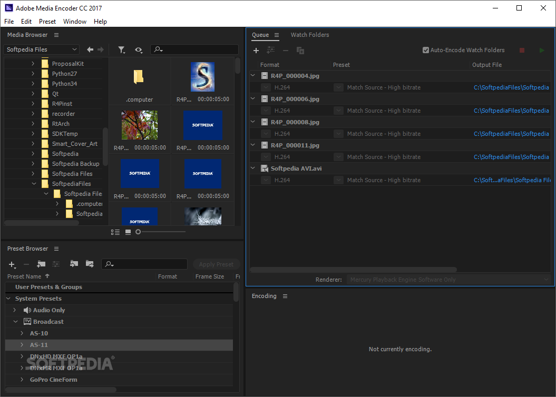
Task: Click H.264 format for R4P_000011.jpg
Action: [282, 157]
